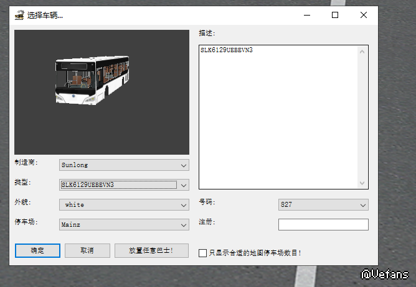Expand the 停车场 dropdown showing Mainz

click(x=123, y=224)
